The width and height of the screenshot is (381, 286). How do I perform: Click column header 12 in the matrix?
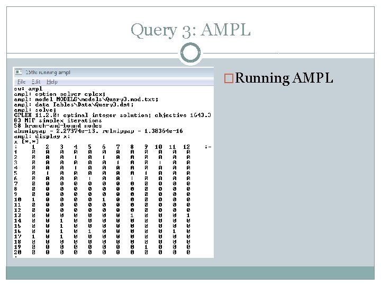[186, 147]
